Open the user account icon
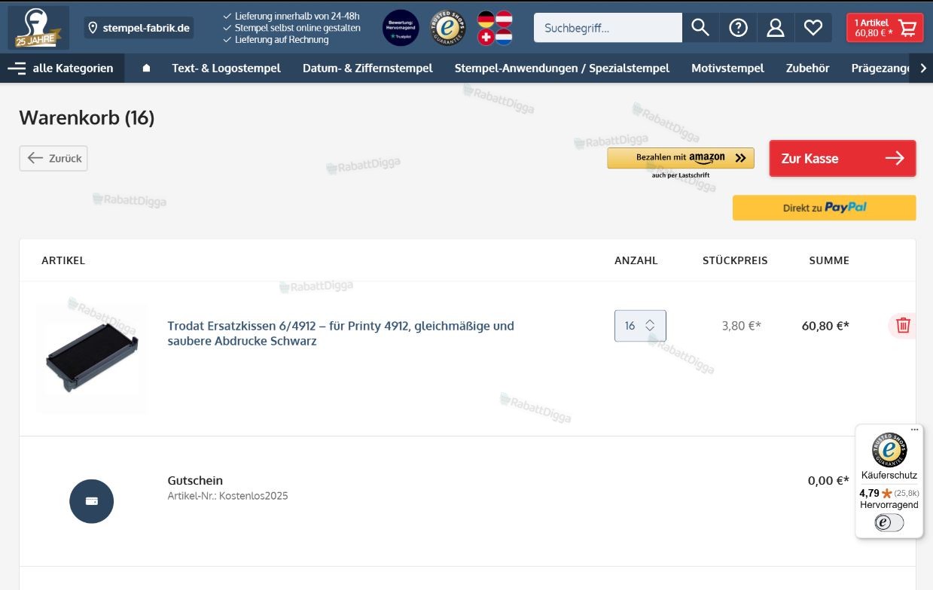The width and height of the screenshot is (933, 590). point(776,28)
